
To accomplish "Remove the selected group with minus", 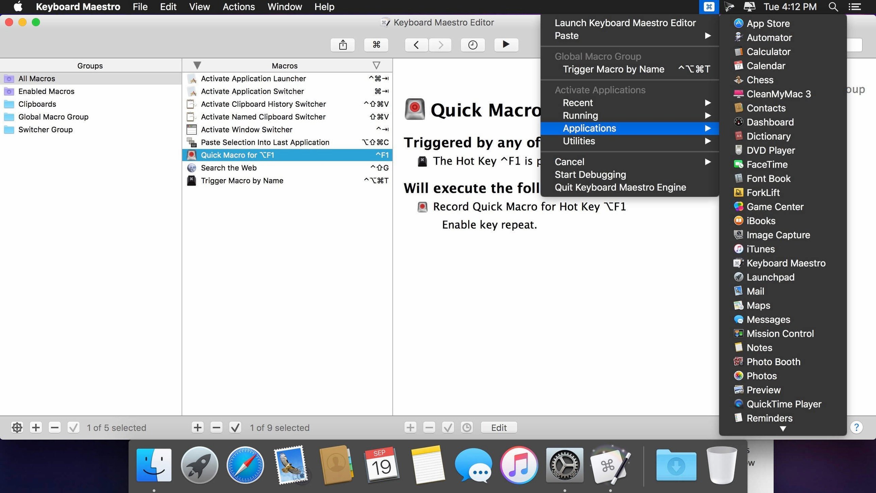I will pyautogui.click(x=54, y=427).
